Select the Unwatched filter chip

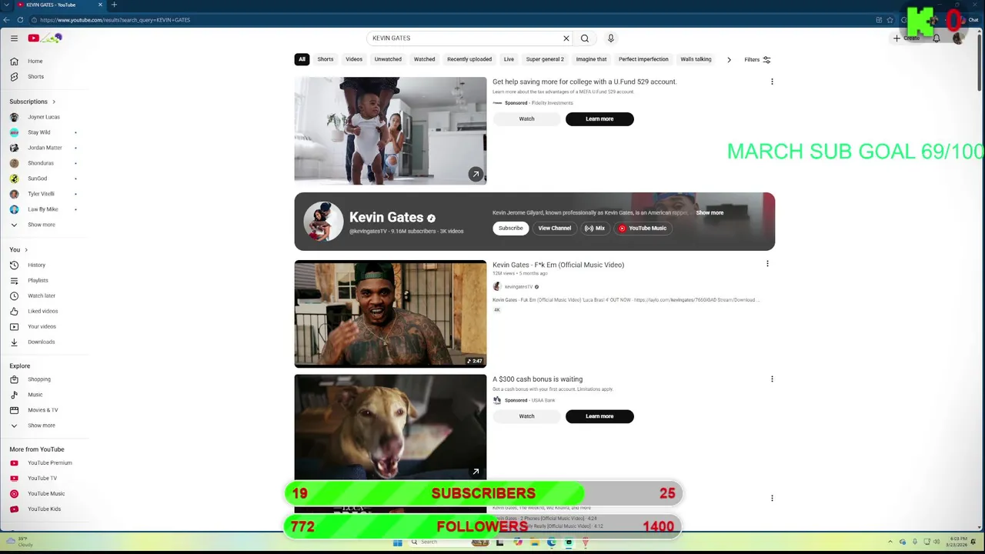click(388, 59)
